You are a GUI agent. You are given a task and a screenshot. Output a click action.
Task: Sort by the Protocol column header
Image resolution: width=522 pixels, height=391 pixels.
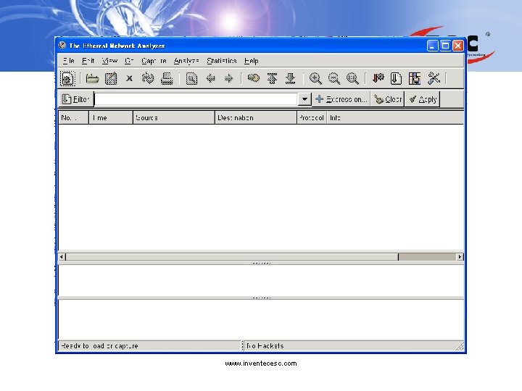312,118
